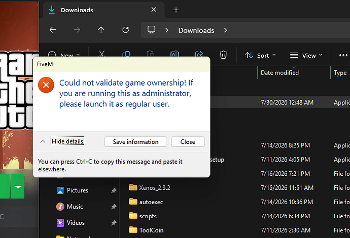Select the autoexec folder name
Image resolution: width=350 pixels, height=238 pixels.
pyautogui.click(x=151, y=202)
